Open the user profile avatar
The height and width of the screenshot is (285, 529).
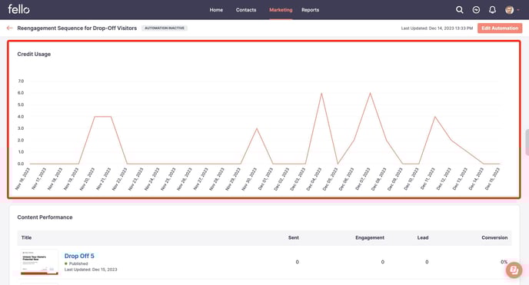point(509,10)
